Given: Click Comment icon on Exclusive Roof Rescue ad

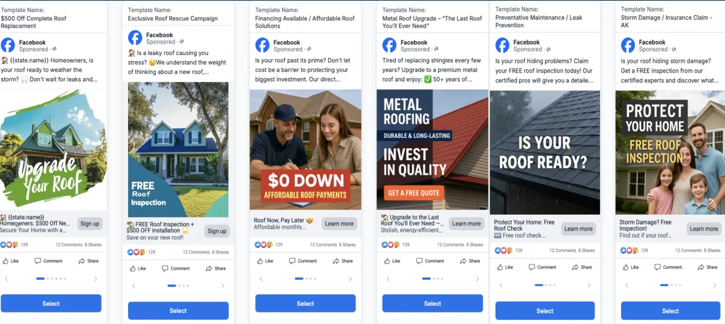Looking at the screenshot, I should (x=165, y=268).
